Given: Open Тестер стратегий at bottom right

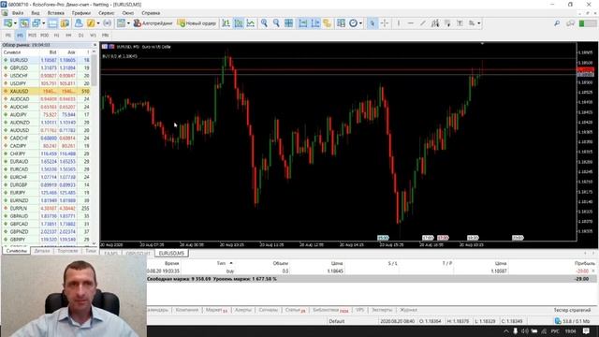Looking at the screenshot, I should (x=572, y=310).
